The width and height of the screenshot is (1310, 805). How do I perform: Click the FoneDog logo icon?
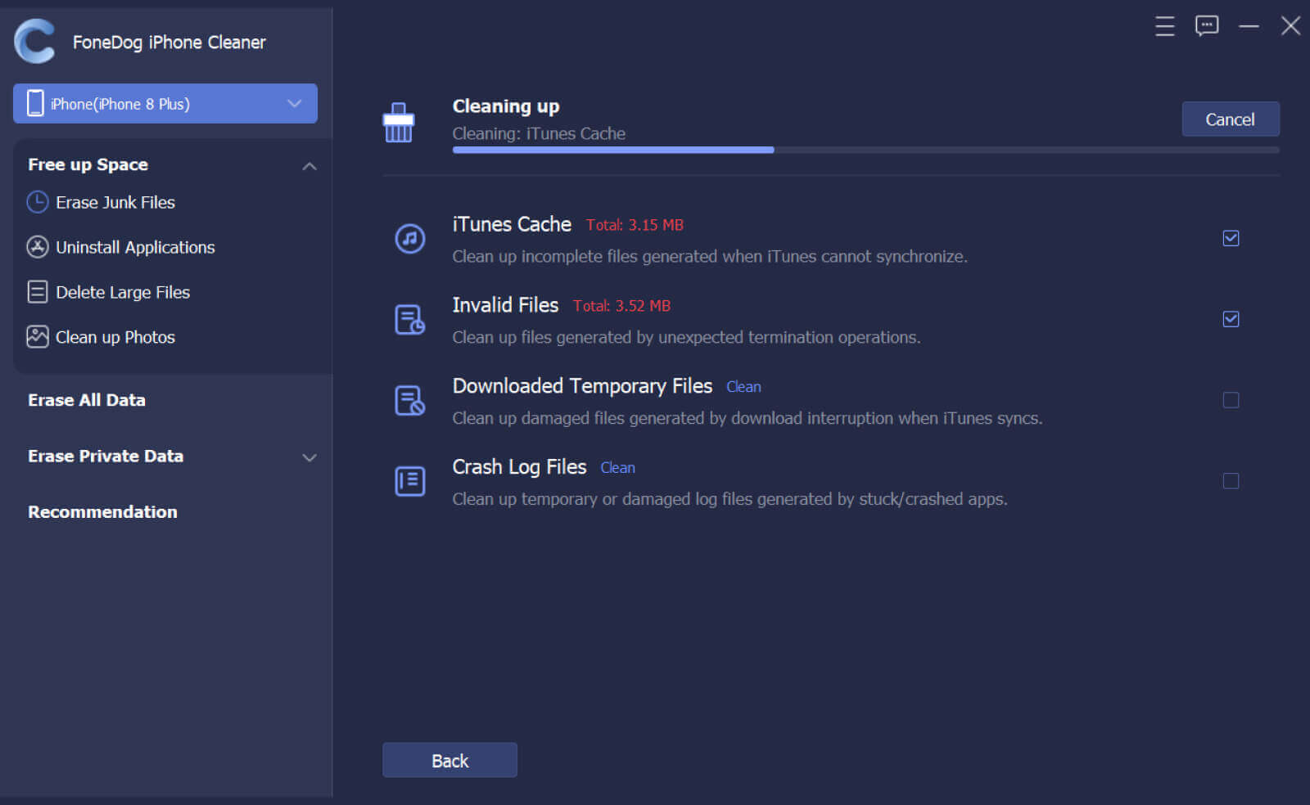(x=34, y=42)
